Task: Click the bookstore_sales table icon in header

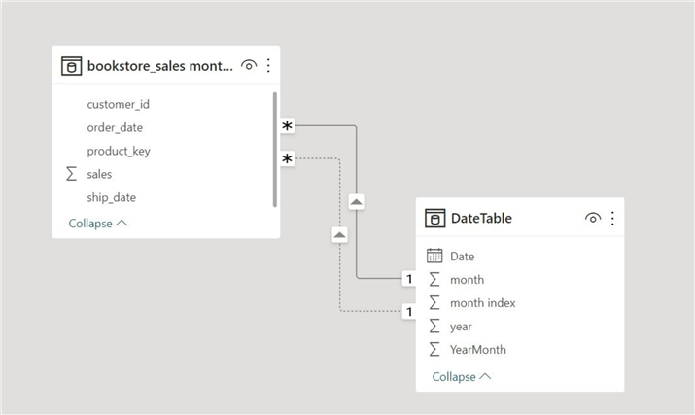Action: [x=71, y=66]
